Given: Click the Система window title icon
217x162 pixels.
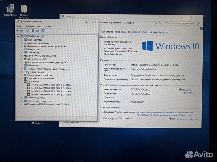Looking at the screenshot, I should click(63, 16).
